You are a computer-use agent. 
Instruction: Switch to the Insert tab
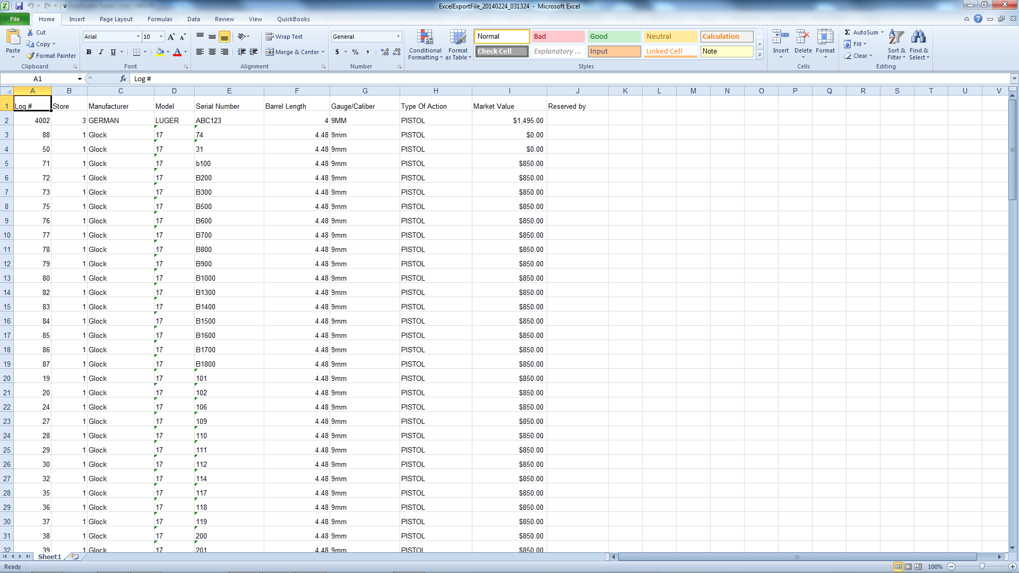coord(77,19)
